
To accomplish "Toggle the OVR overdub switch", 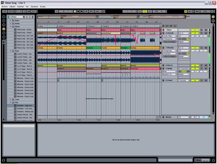I will [x=86, y=11].
